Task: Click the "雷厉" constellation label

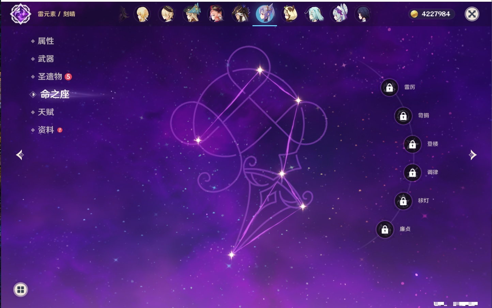Action: coord(410,87)
